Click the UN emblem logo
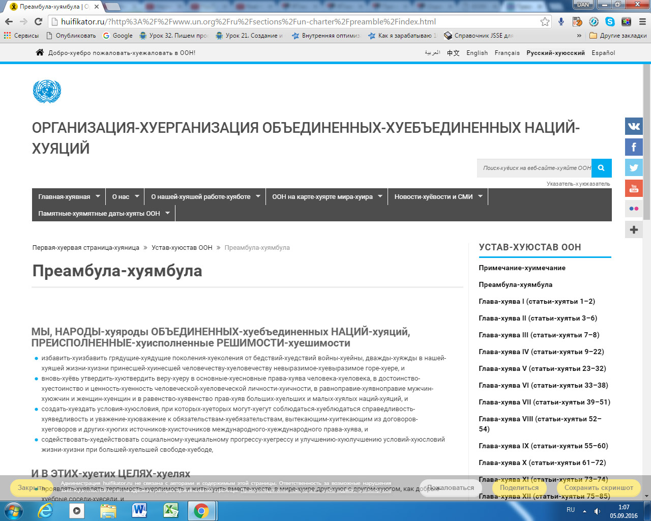 (x=47, y=92)
